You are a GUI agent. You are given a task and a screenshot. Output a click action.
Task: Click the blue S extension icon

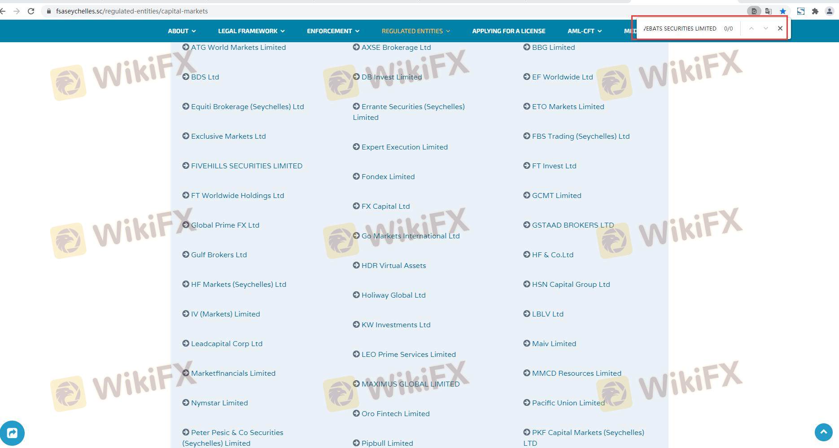801,11
